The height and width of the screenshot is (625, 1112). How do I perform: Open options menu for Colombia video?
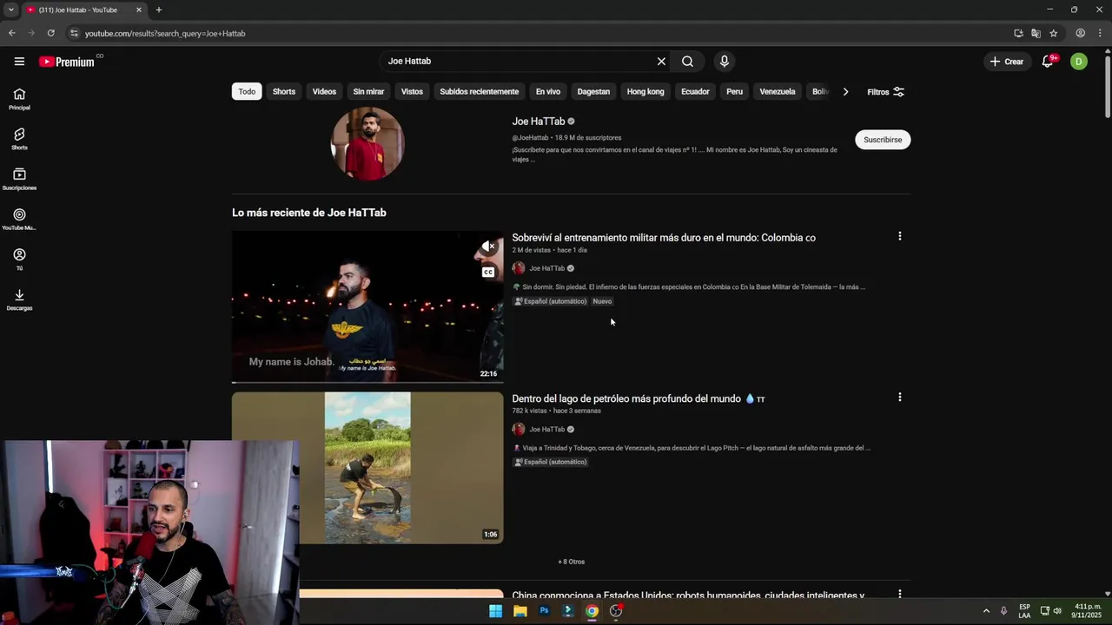pyautogui.click(x=899, y=236)
